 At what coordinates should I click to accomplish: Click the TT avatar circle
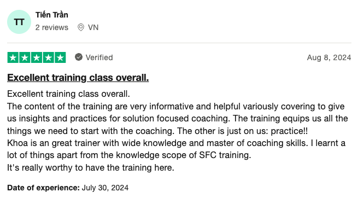[19, 22]
